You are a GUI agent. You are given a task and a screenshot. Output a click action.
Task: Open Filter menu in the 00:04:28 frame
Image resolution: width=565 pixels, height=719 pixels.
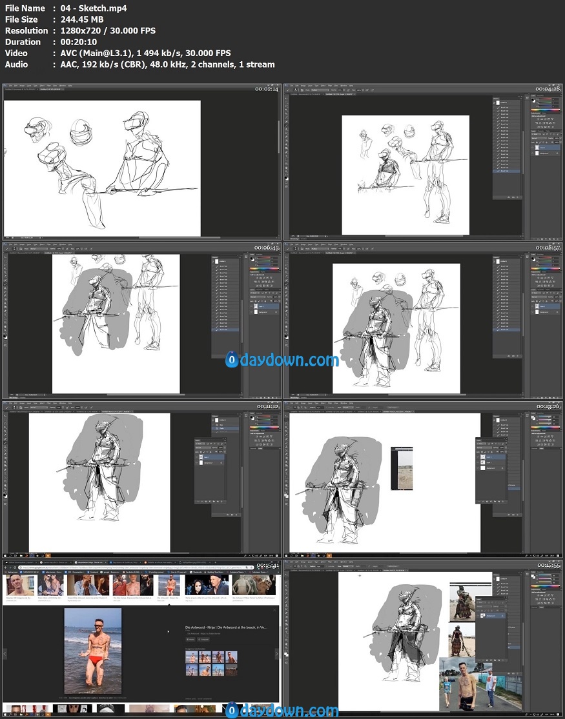(x=330, y=86)
